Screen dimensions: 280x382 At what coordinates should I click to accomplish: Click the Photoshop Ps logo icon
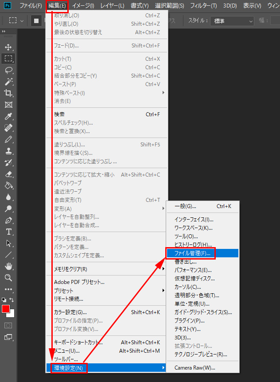(8, 5)
